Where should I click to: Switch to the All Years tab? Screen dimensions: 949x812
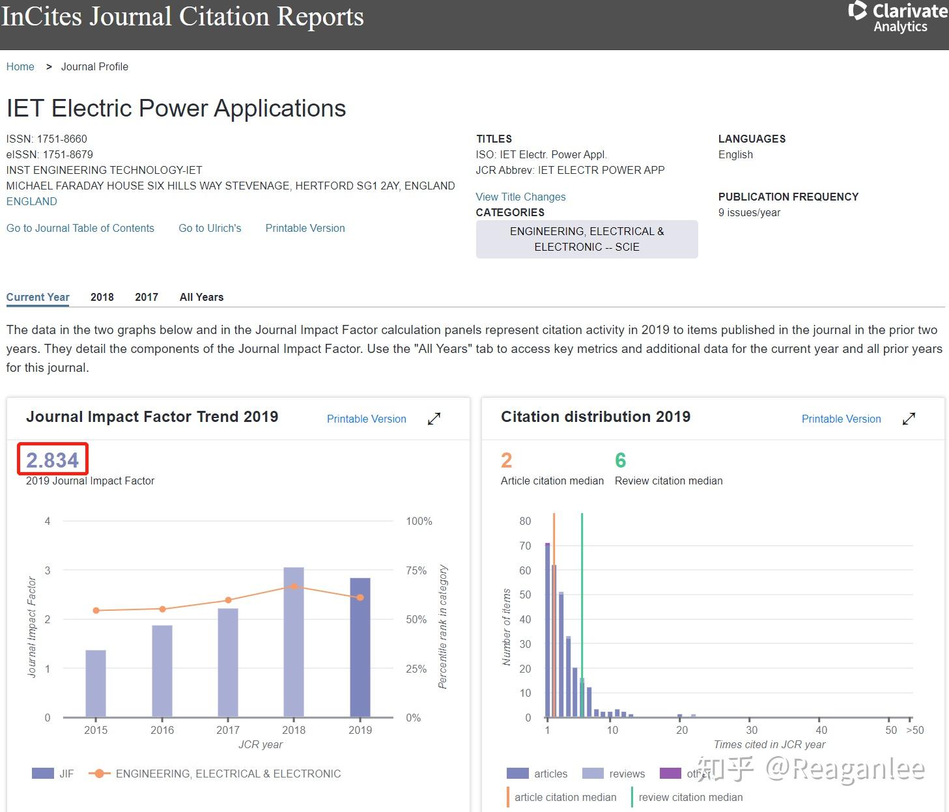click(201, 297)
